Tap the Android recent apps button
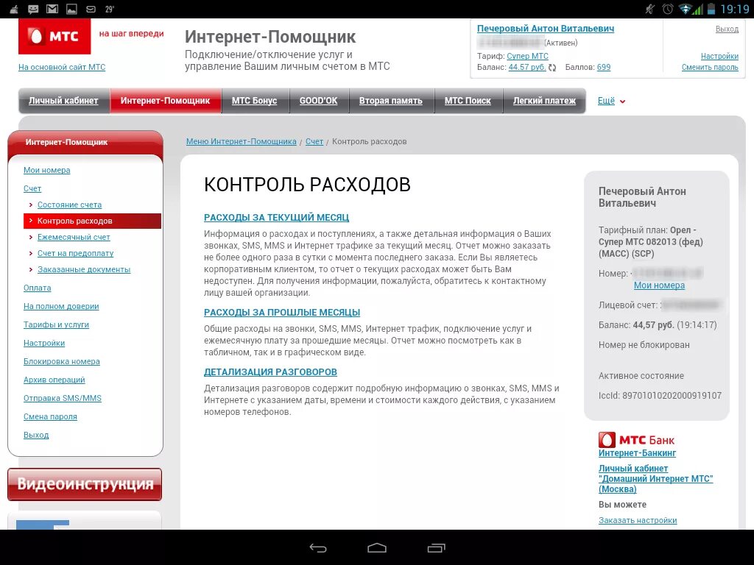This screenshot has width=754, height=565. [436, 547]
